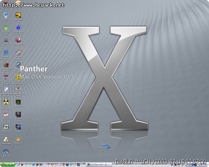Open the yellow and black desktop shortcut

pyautogui.click(x=18, y=15)
